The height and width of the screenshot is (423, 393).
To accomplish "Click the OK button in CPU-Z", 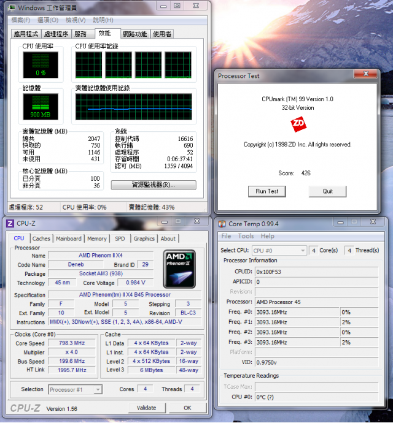I will (187, 408).
